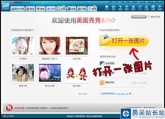Viewport: 165px width, 119px height.
Task: Click the gift icon in the status bar
Action: coord(5,116)
